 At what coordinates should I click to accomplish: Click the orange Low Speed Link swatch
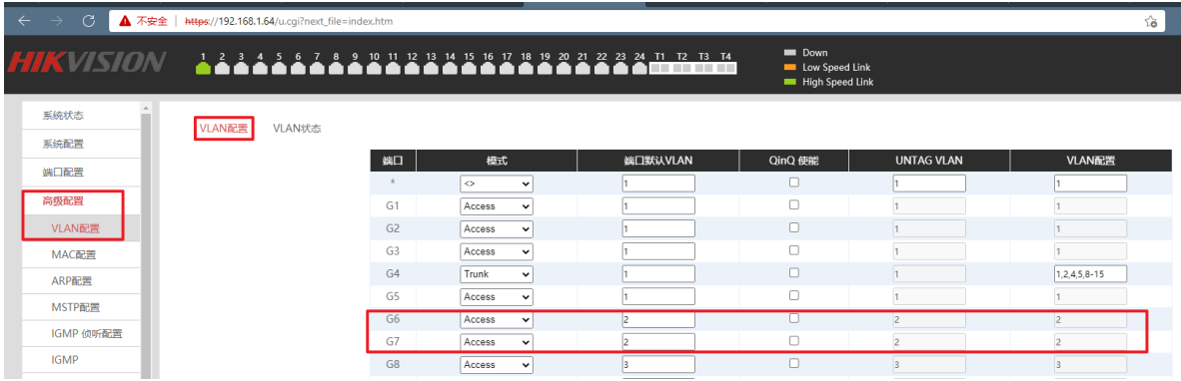[x=790, y=67]
